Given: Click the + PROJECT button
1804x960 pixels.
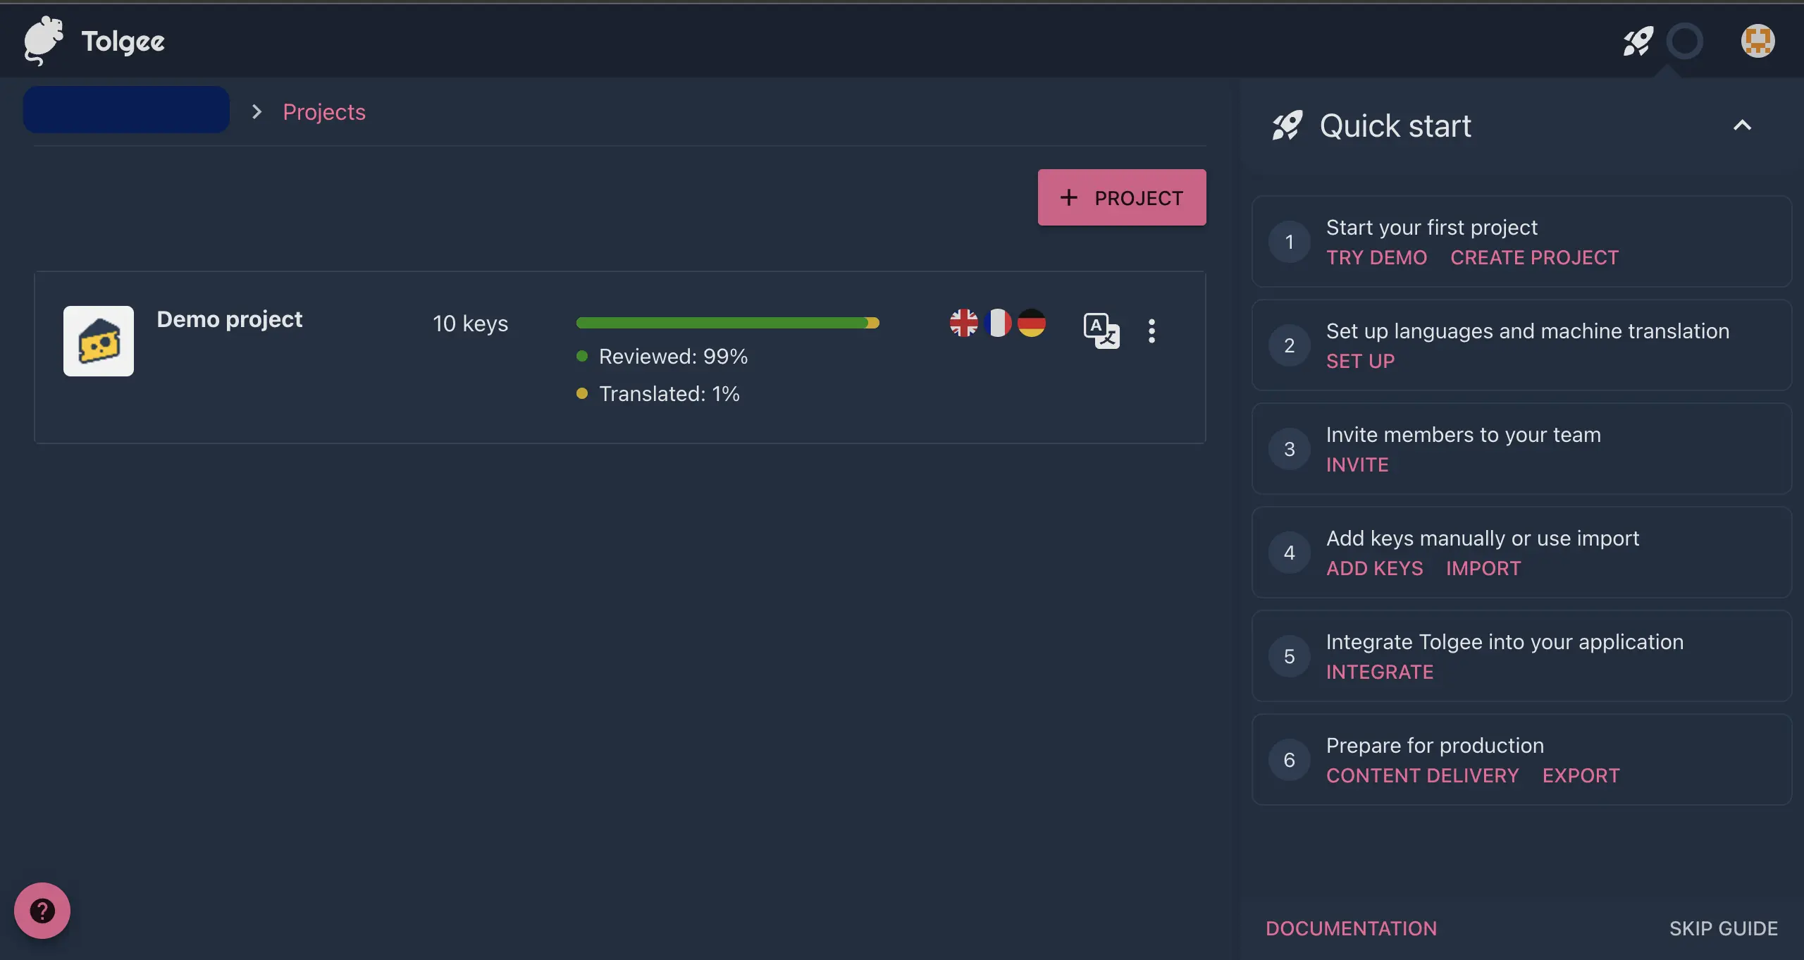Looking at the screenshot, I should pyautogui.click(x=1121, y=197).
